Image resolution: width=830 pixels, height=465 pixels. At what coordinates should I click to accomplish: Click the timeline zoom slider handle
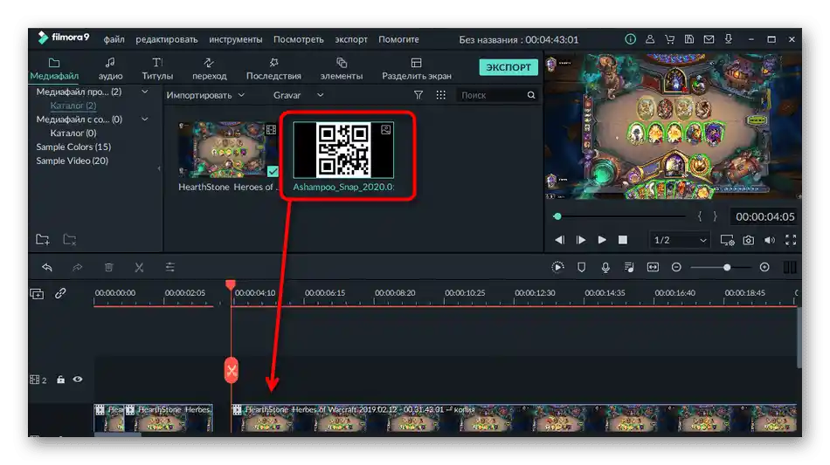727,267
